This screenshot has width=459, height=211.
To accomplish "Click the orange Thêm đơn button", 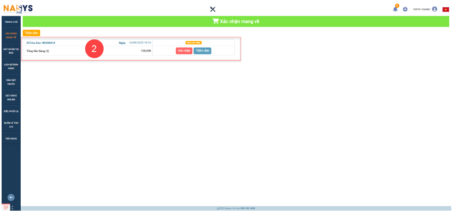I will 31,33.
